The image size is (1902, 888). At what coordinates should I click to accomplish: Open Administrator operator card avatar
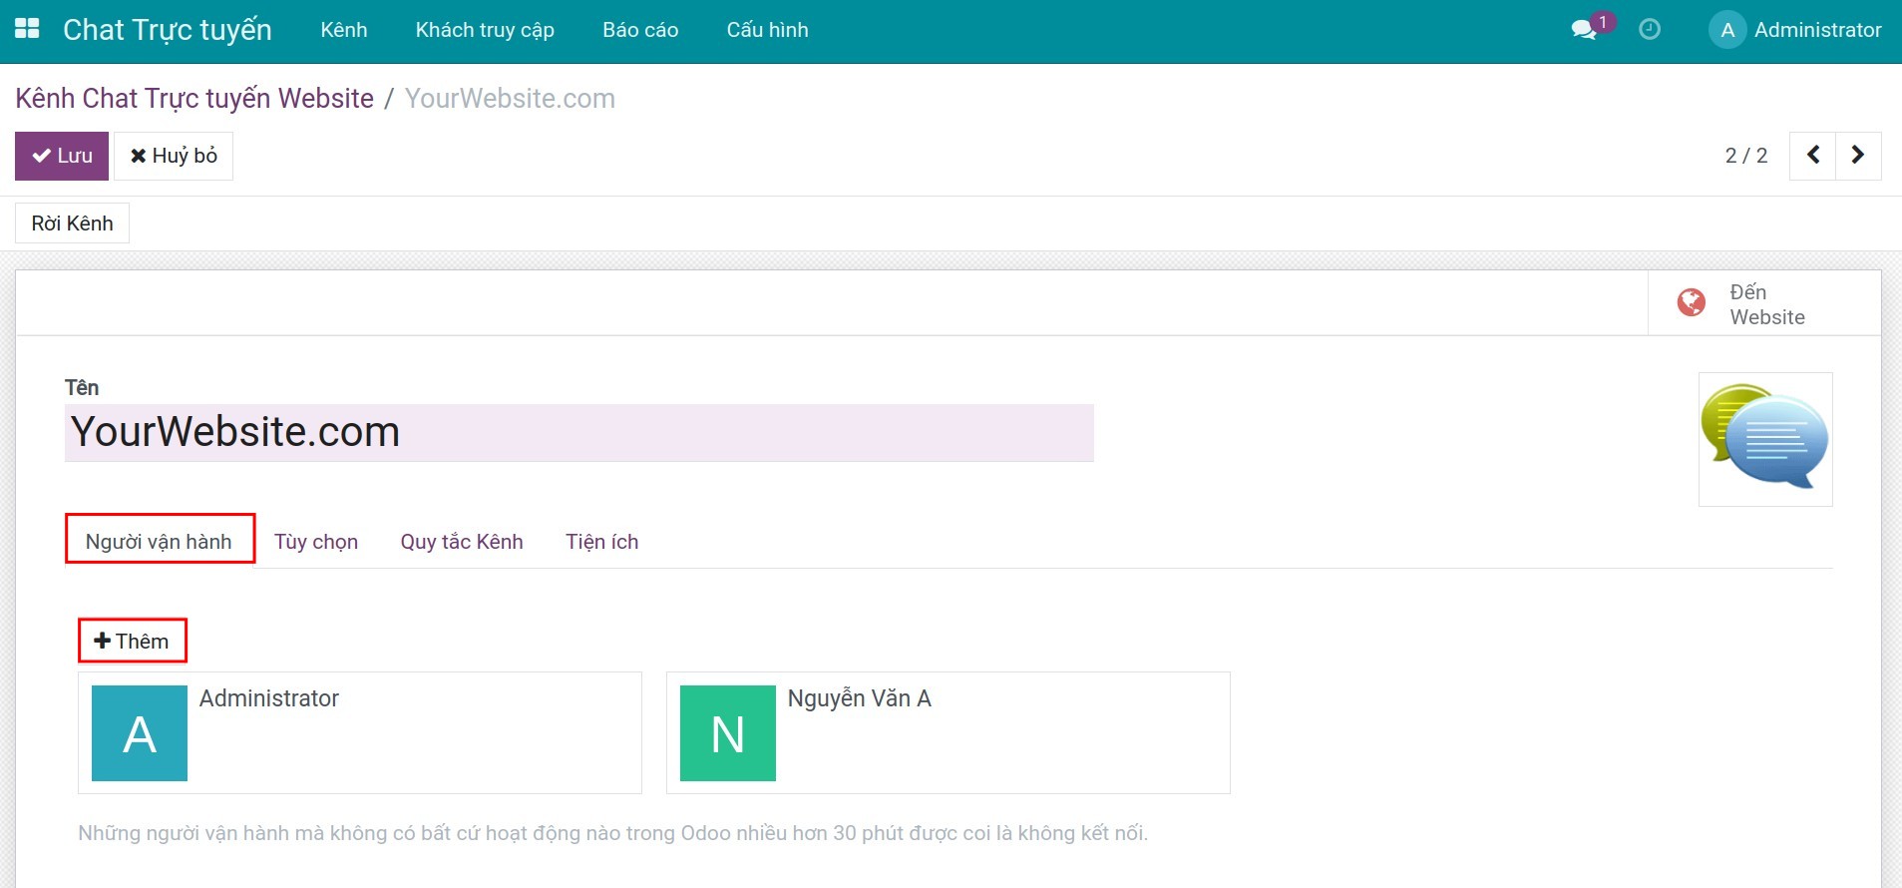140,733
